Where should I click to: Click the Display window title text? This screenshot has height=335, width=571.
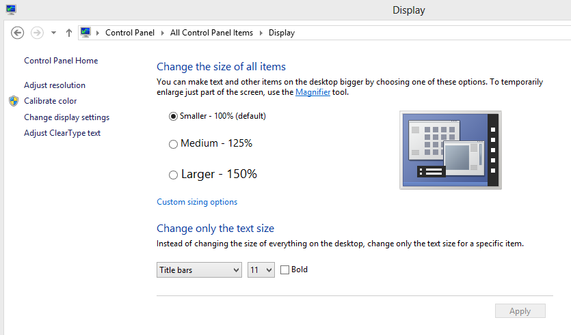408,10
